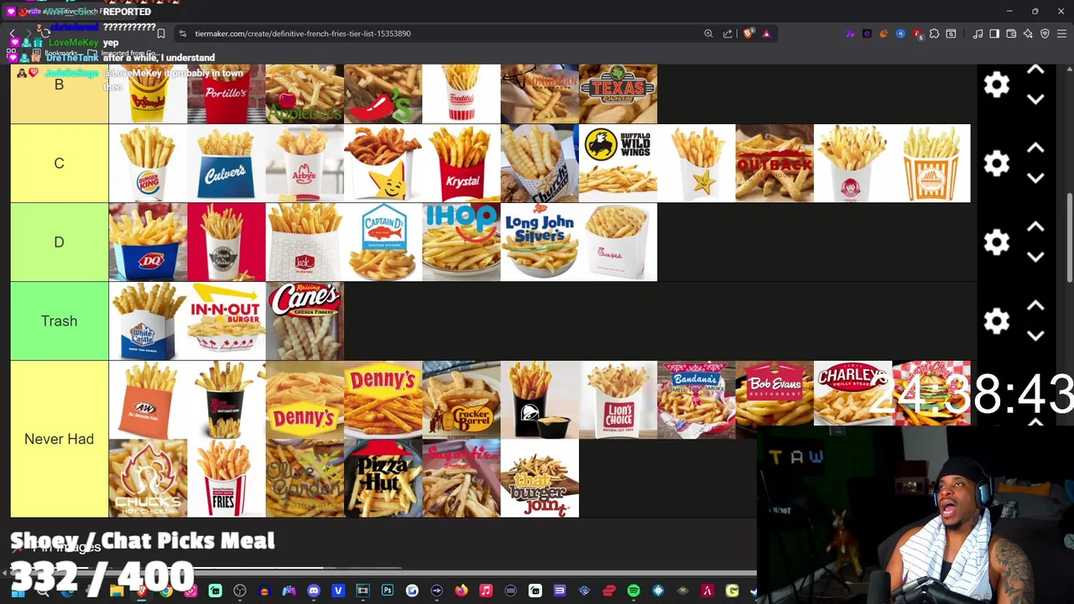Select the Pizza Hut fries image
Image resolution: width=1074 pixels, height=604 pixels.
pyautogui.click(x=383, y=478)
